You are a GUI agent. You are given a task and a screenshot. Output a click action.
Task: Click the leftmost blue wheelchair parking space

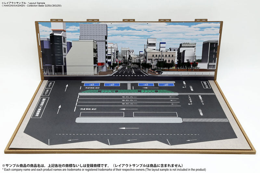tap(92, 85)
